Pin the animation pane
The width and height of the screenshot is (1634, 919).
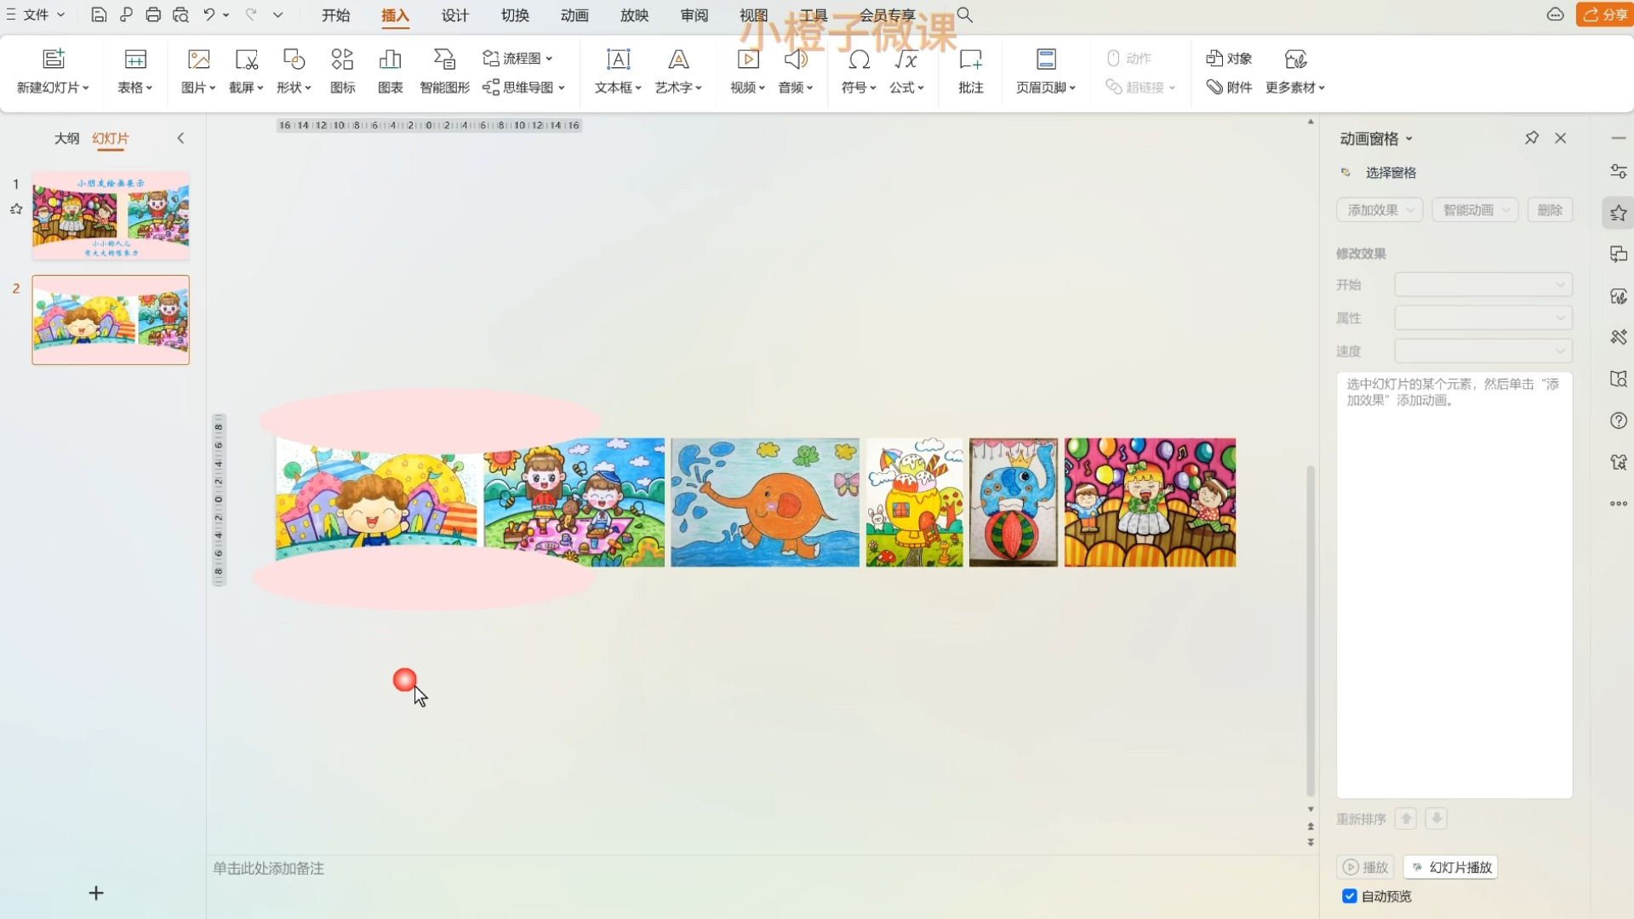1532,138
